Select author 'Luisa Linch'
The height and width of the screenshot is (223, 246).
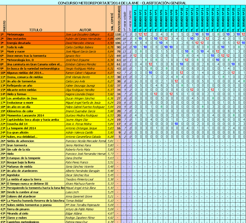(72, 192)
